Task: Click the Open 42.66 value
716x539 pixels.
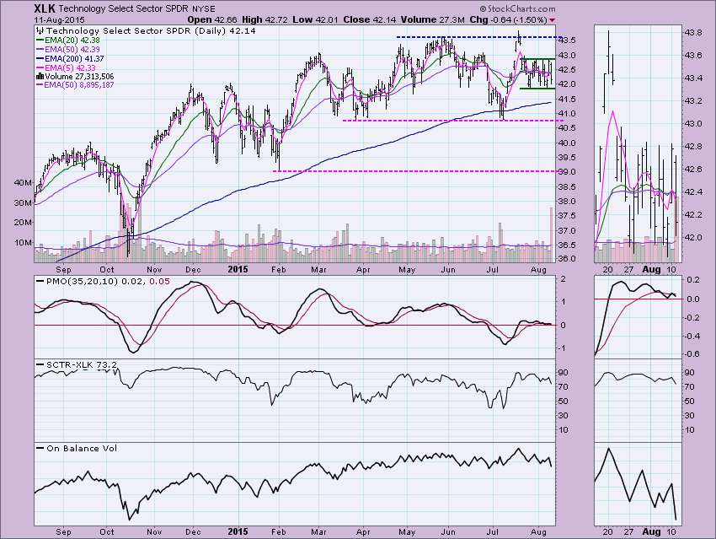Action: 212,19
